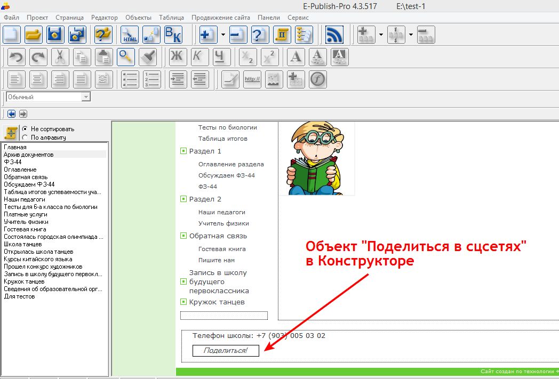
Task: Open the 'Обычный' paragraph style dropdown
Action: (x=85, y=97)
